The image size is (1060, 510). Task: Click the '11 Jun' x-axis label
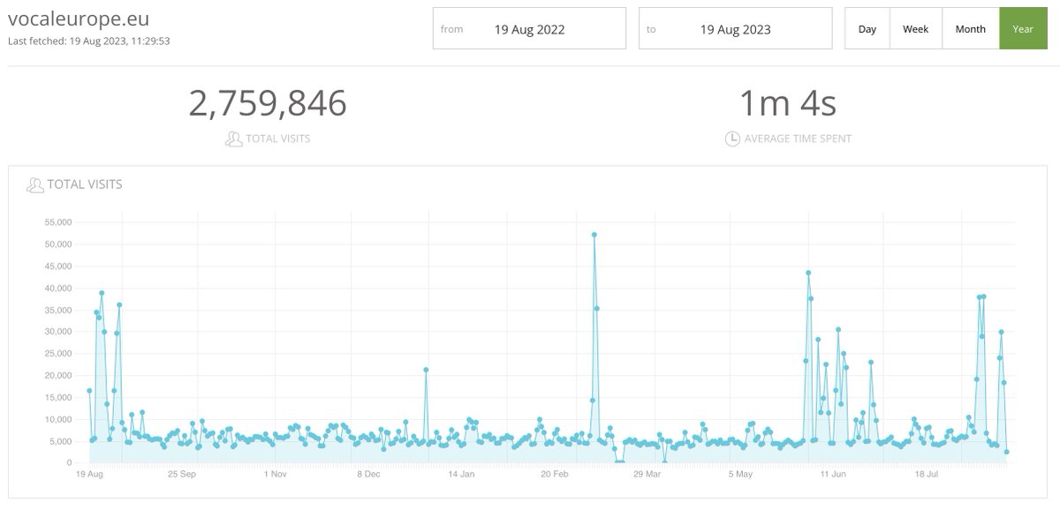[833, 474]
